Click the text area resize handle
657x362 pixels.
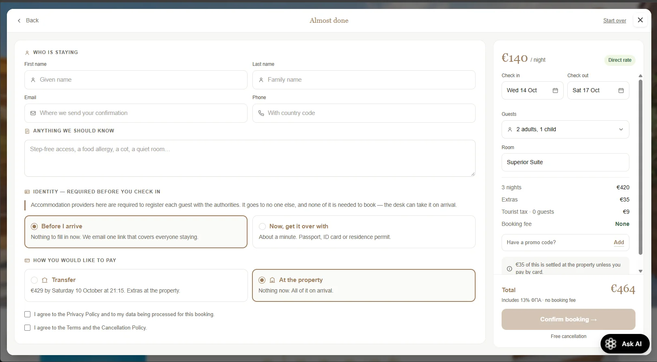tap(473, 174)
